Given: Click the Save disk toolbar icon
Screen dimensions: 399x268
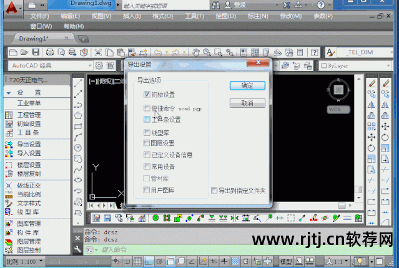Looking at the screenshot, I should pos(36,52).
